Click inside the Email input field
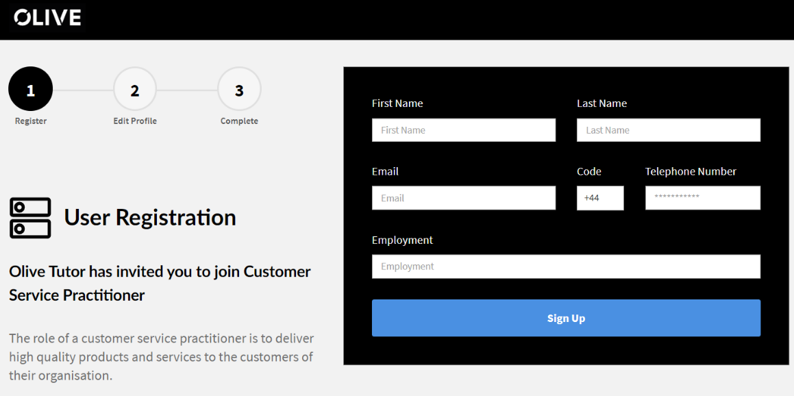 click(x=463, y=197)
